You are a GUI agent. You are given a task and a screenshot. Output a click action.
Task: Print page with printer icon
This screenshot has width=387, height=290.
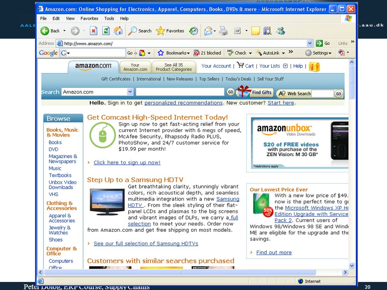click(x=223, y=31)
